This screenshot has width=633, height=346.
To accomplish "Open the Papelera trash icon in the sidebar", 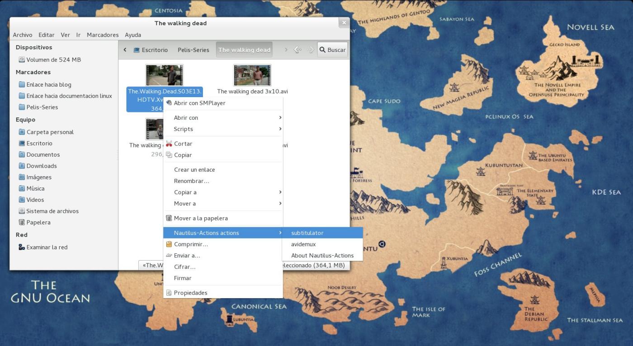I will point(22,222).
